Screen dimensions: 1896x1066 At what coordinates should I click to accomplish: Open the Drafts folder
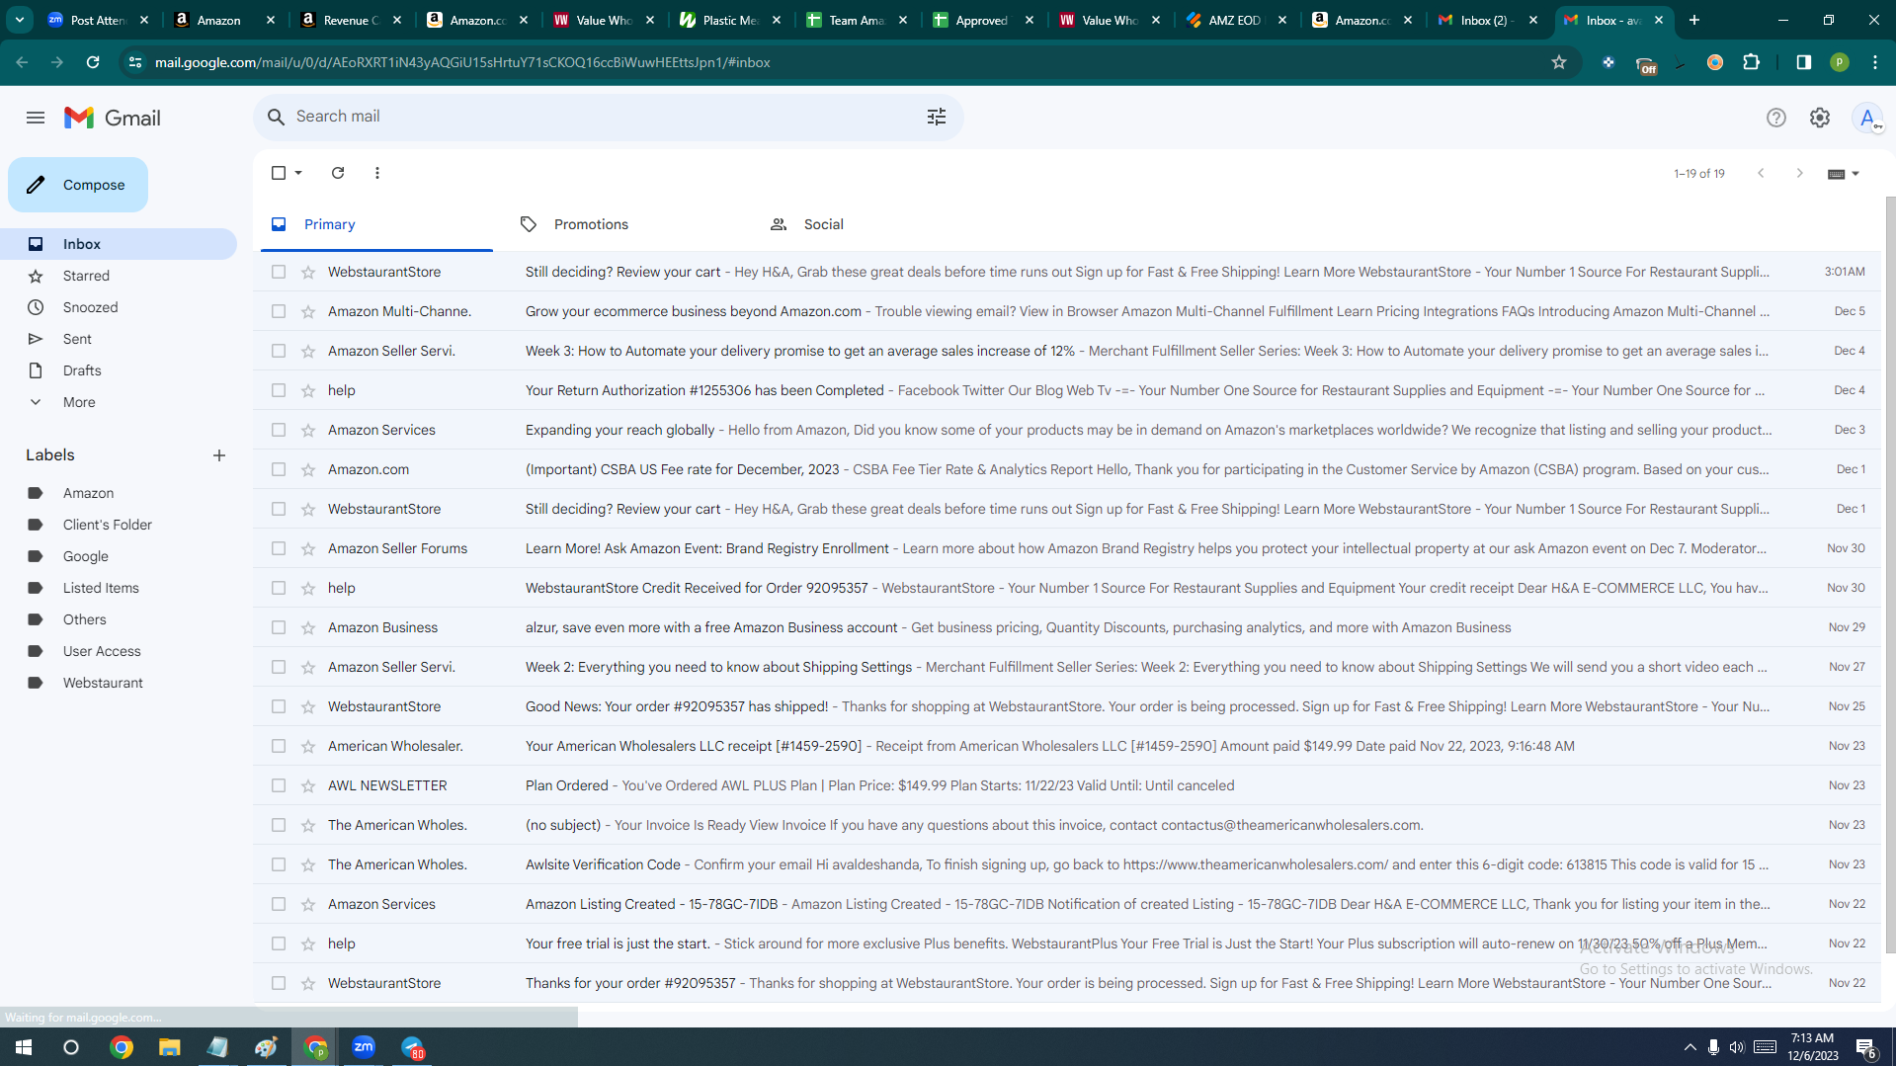pyautogui.click(x=82, y=370)
